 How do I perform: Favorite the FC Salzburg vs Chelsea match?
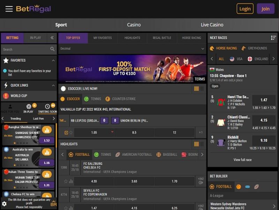tap(66, 181)
